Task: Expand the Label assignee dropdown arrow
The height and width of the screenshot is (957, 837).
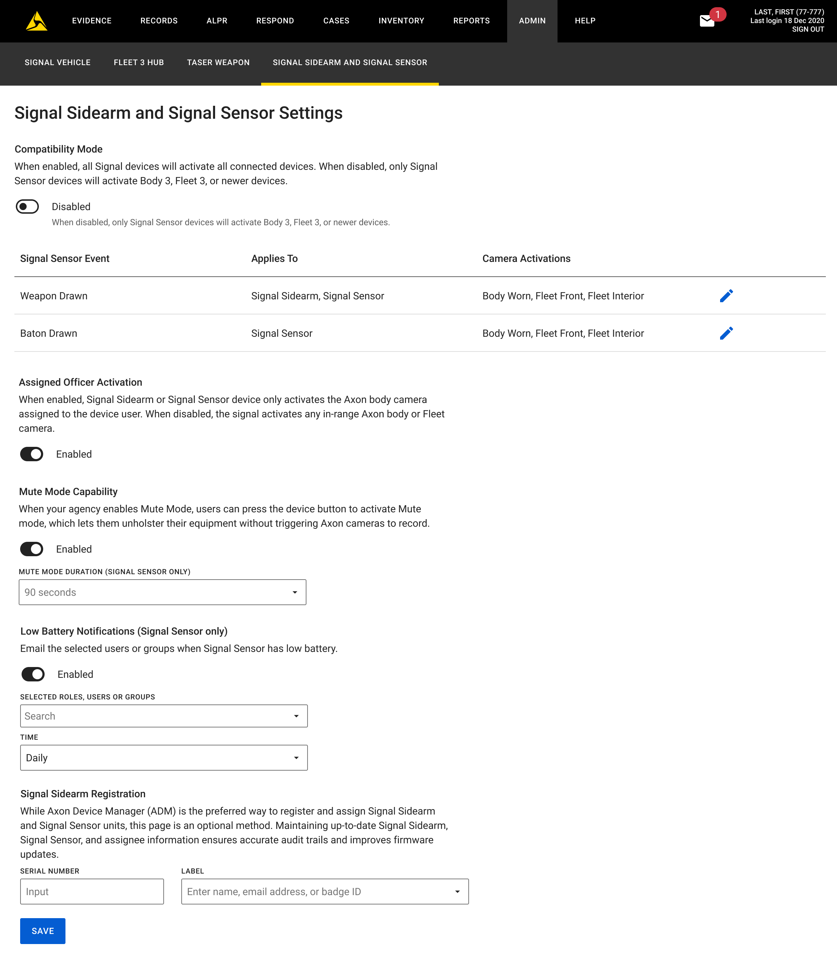Action: (x=457, y=892)
